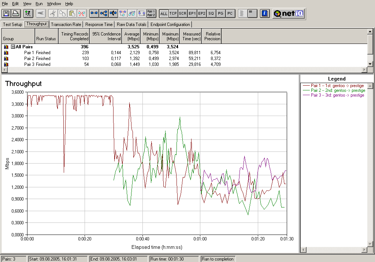
Task: Click the Paste clipboard toolbar icon
Action: (72, 14)
